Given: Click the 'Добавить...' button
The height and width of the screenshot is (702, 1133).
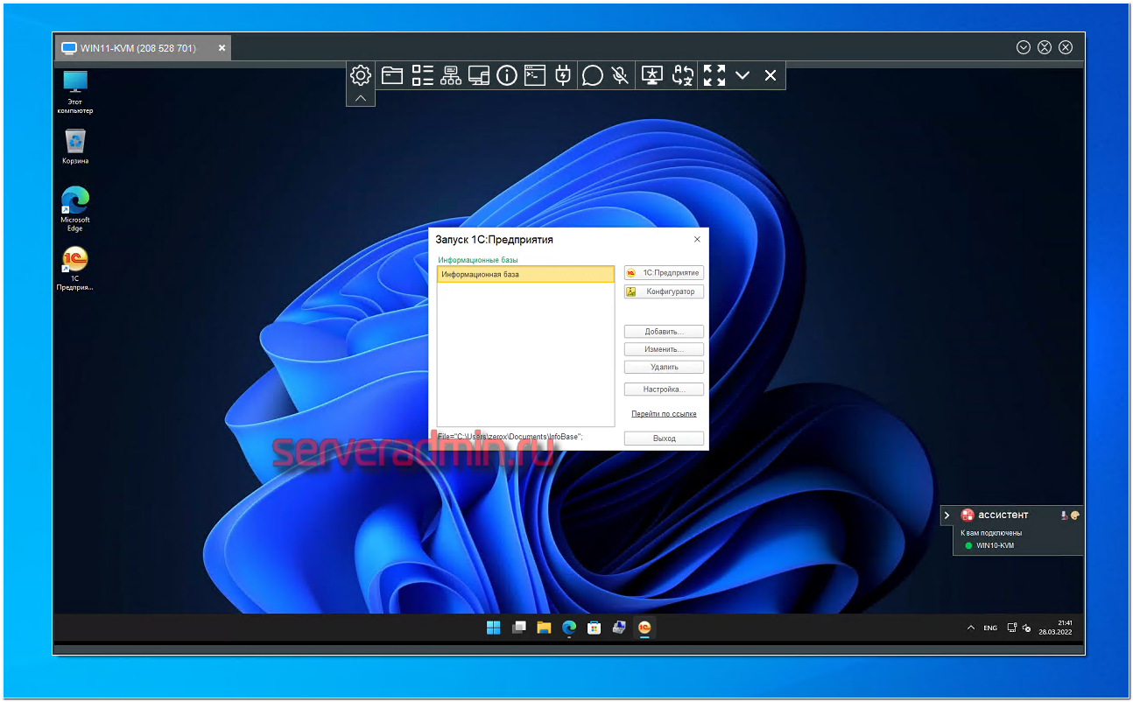Looking at the screenshot, I should (x=664, y=332).
